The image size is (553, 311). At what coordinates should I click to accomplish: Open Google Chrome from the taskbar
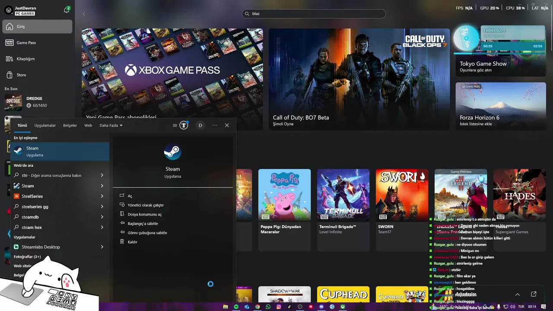click(257, 307)
